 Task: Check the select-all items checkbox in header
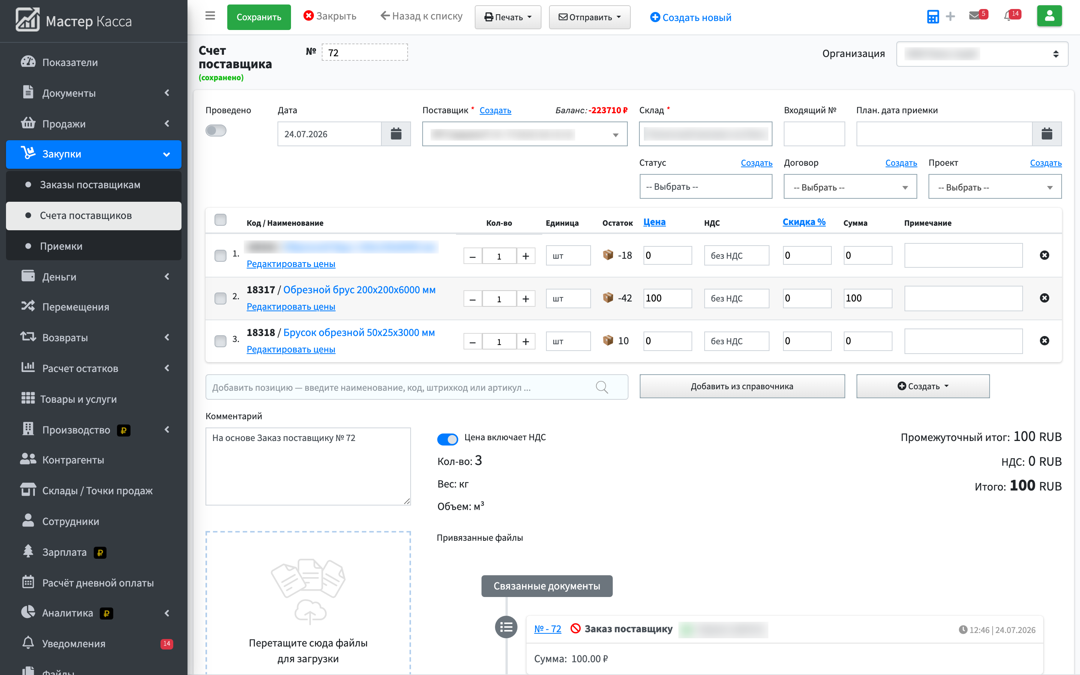220,220
